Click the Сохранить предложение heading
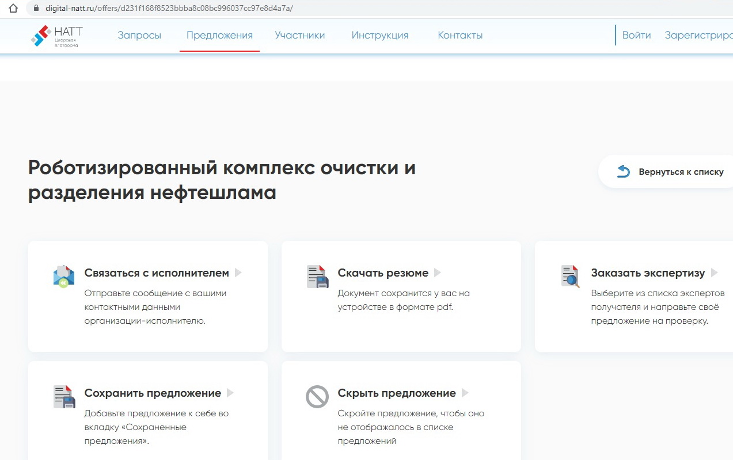This screenshot has width=733, height=460. tap(153, 393)
